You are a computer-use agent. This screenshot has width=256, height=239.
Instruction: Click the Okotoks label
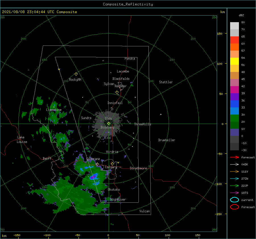114,190
